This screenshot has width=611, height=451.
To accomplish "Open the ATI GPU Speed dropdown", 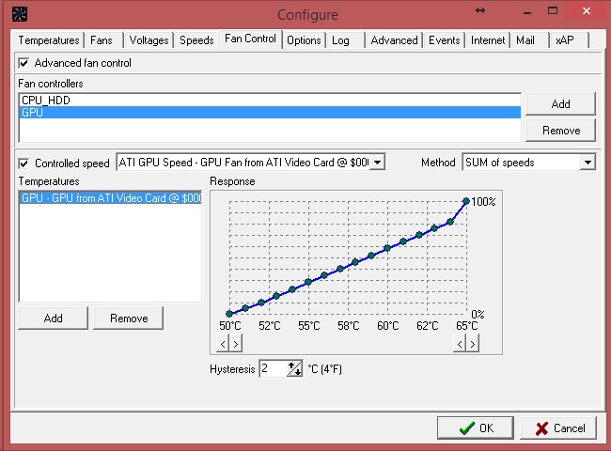I will (377, 163).
